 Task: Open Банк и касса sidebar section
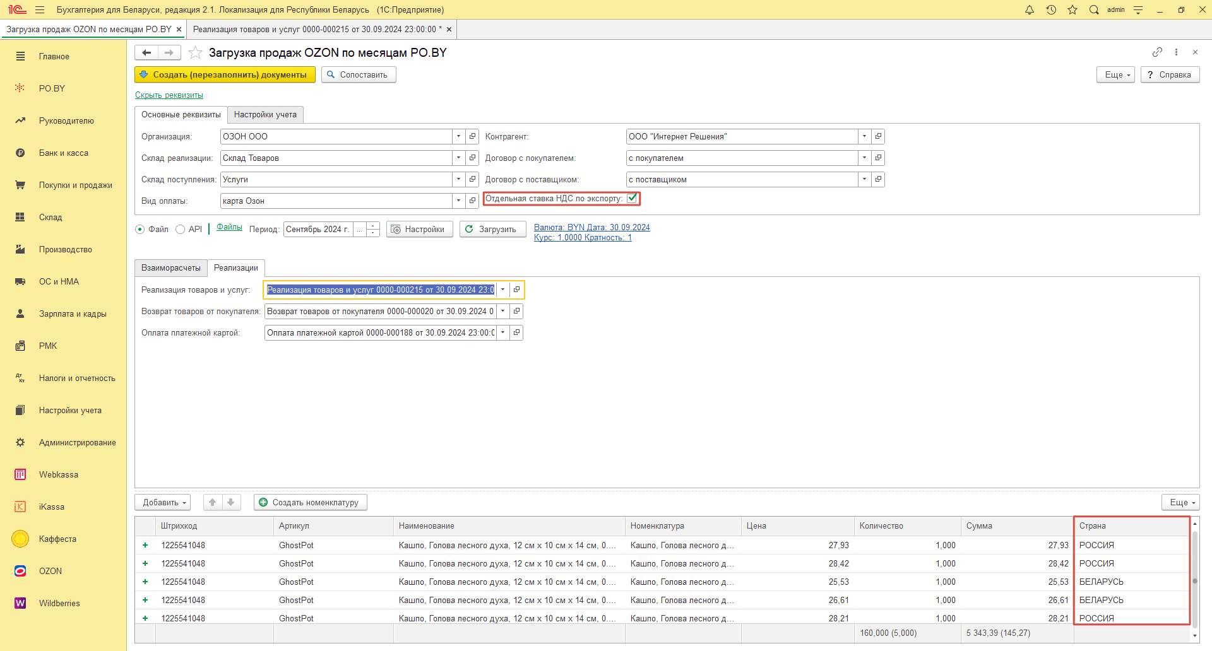63,153
